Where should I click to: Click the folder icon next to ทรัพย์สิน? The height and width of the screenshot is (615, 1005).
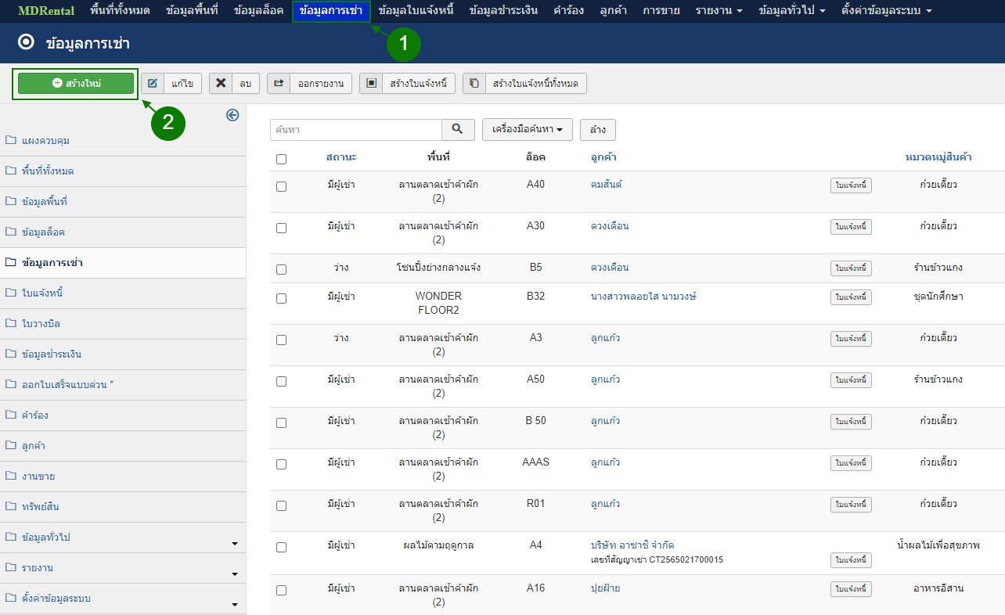(11, 507)
